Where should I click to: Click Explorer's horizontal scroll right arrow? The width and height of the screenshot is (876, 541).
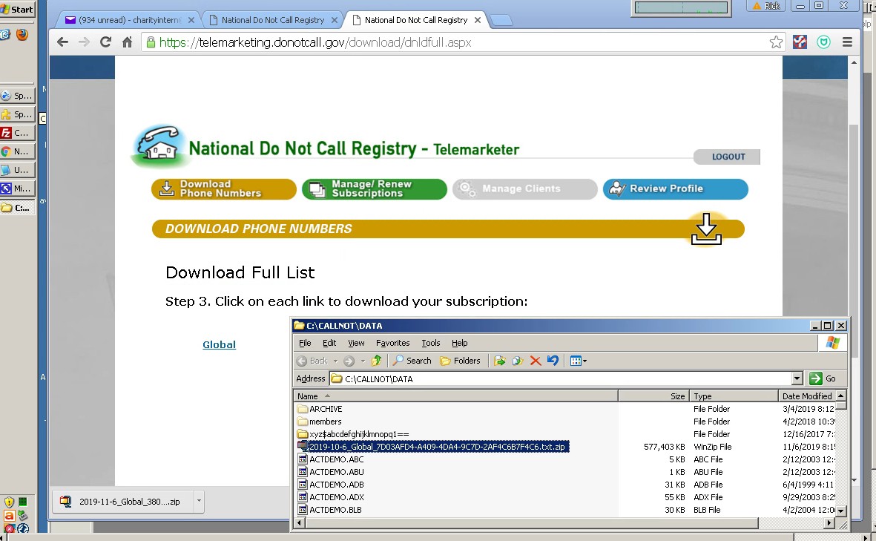829,523
